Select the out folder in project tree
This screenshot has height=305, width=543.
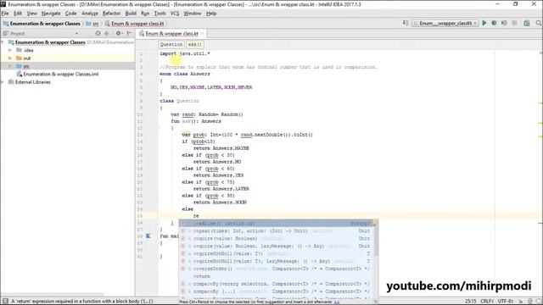coord(27,58)
